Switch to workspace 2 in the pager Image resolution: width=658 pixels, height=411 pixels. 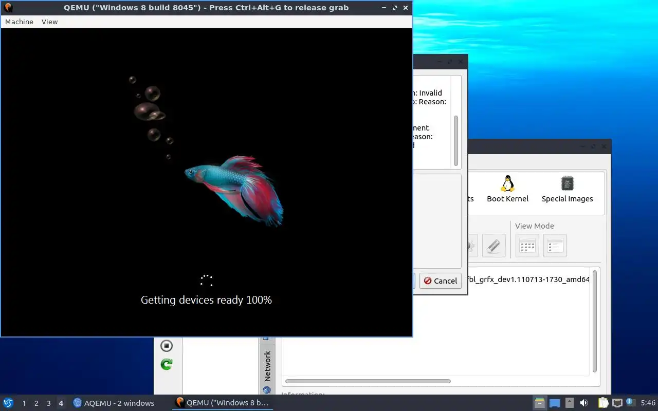click(x=36, y=403)
